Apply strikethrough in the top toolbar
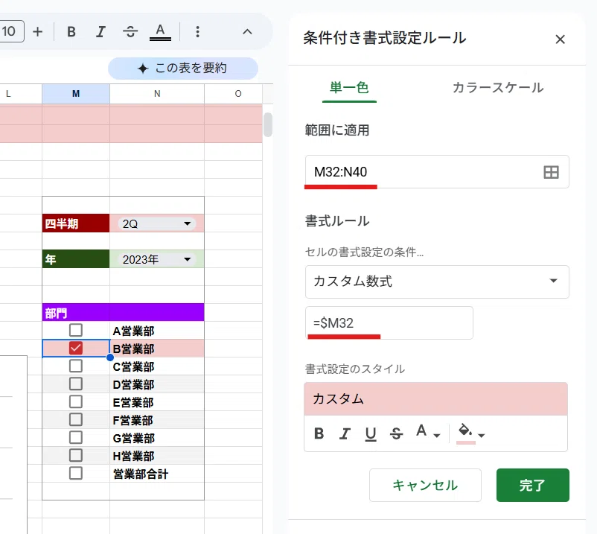This screenshot has height=534, width=597. (130, 31)
